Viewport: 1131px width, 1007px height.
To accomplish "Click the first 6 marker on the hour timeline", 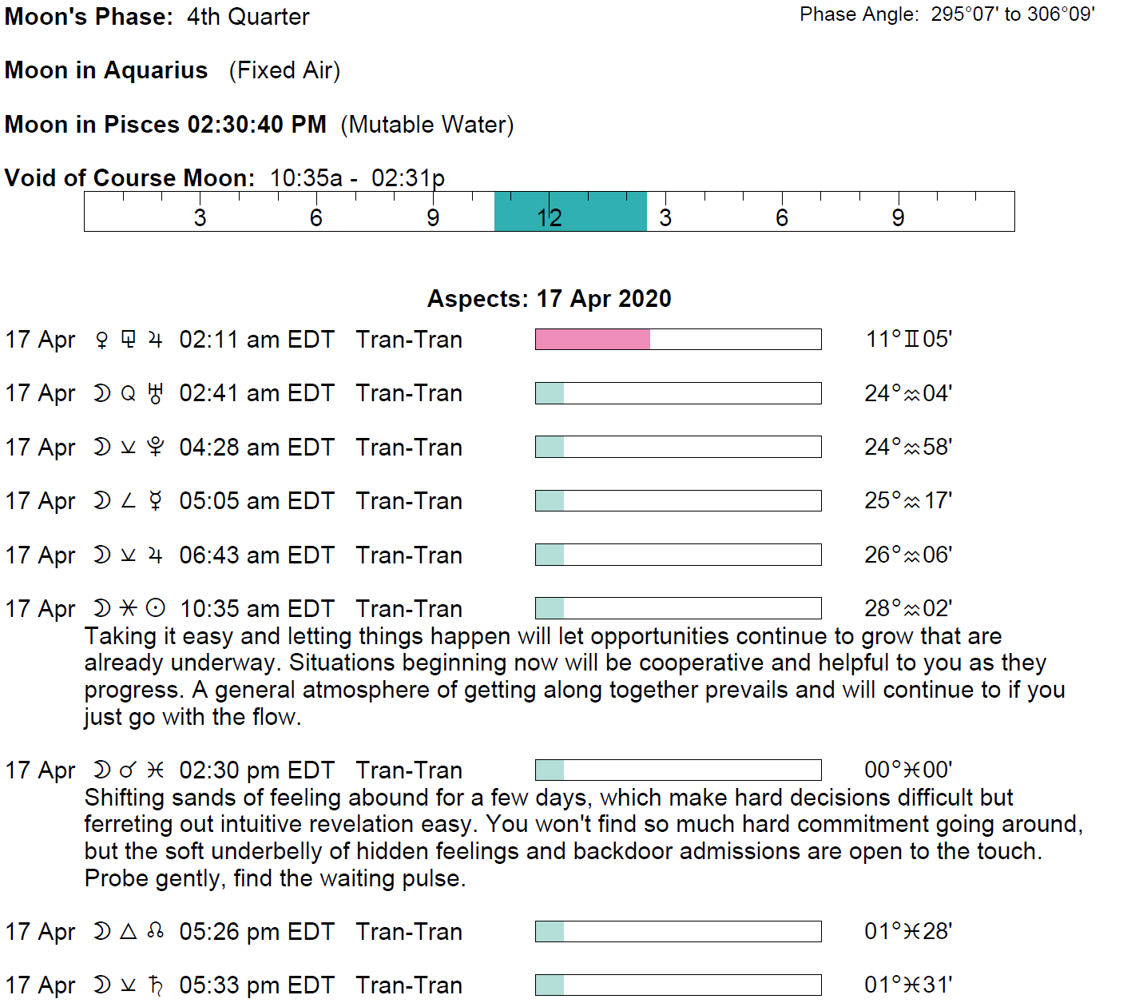I will point(316,217).
